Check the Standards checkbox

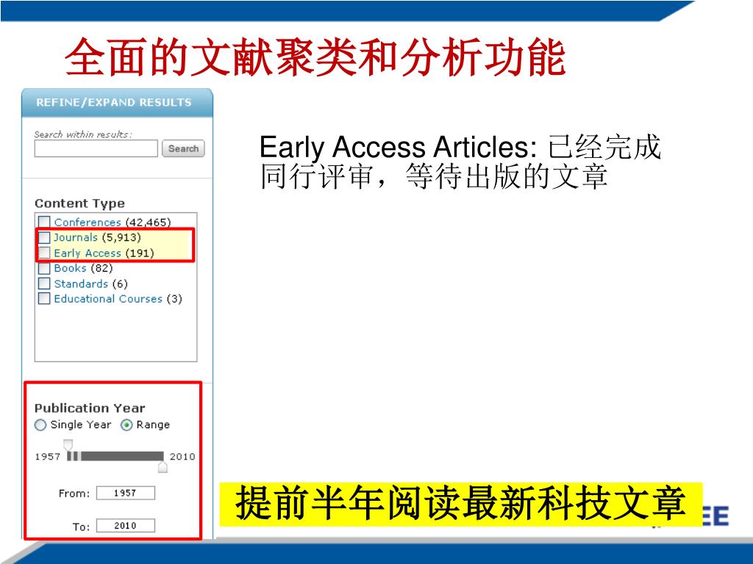click(x=44, y=283)
